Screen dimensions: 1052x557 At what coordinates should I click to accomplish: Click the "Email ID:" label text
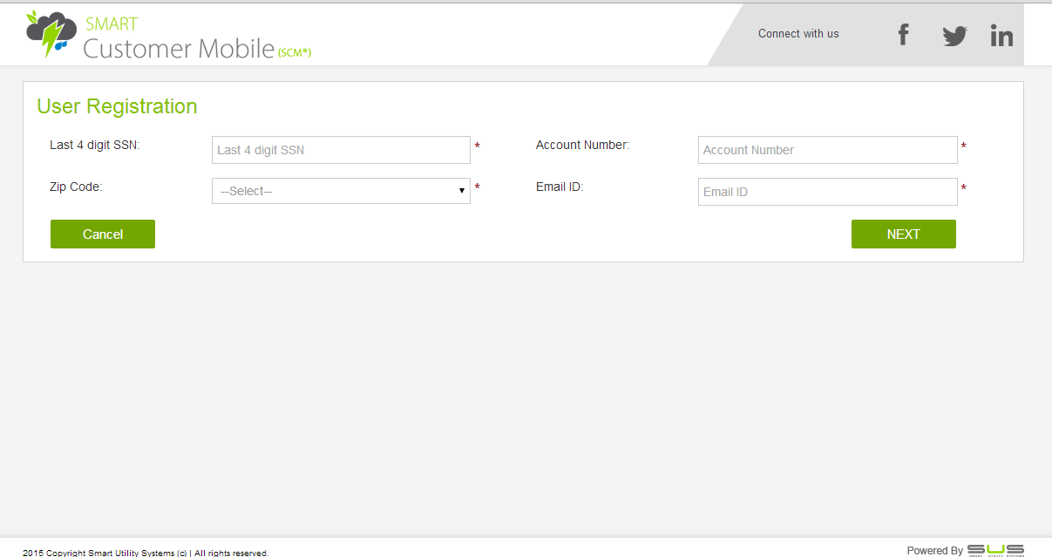click(560, 187)
